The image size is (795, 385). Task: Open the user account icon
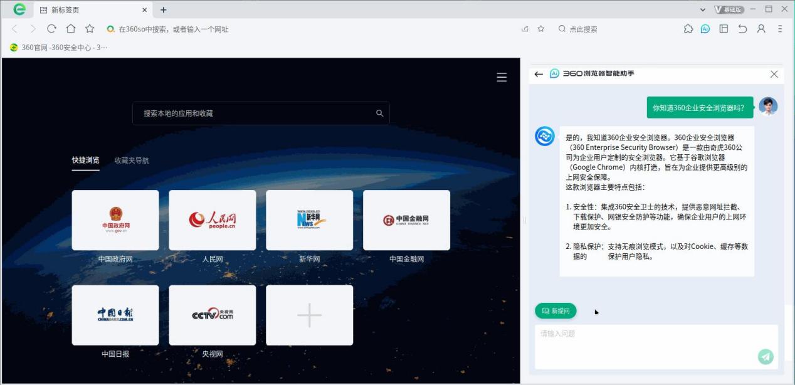coord(761,29)
